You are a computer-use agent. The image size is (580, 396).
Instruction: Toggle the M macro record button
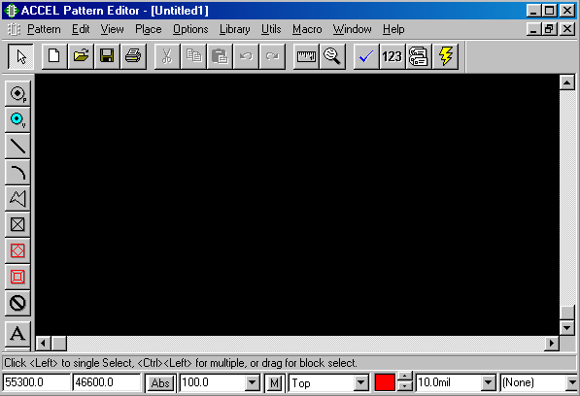[x=274, y=382]
